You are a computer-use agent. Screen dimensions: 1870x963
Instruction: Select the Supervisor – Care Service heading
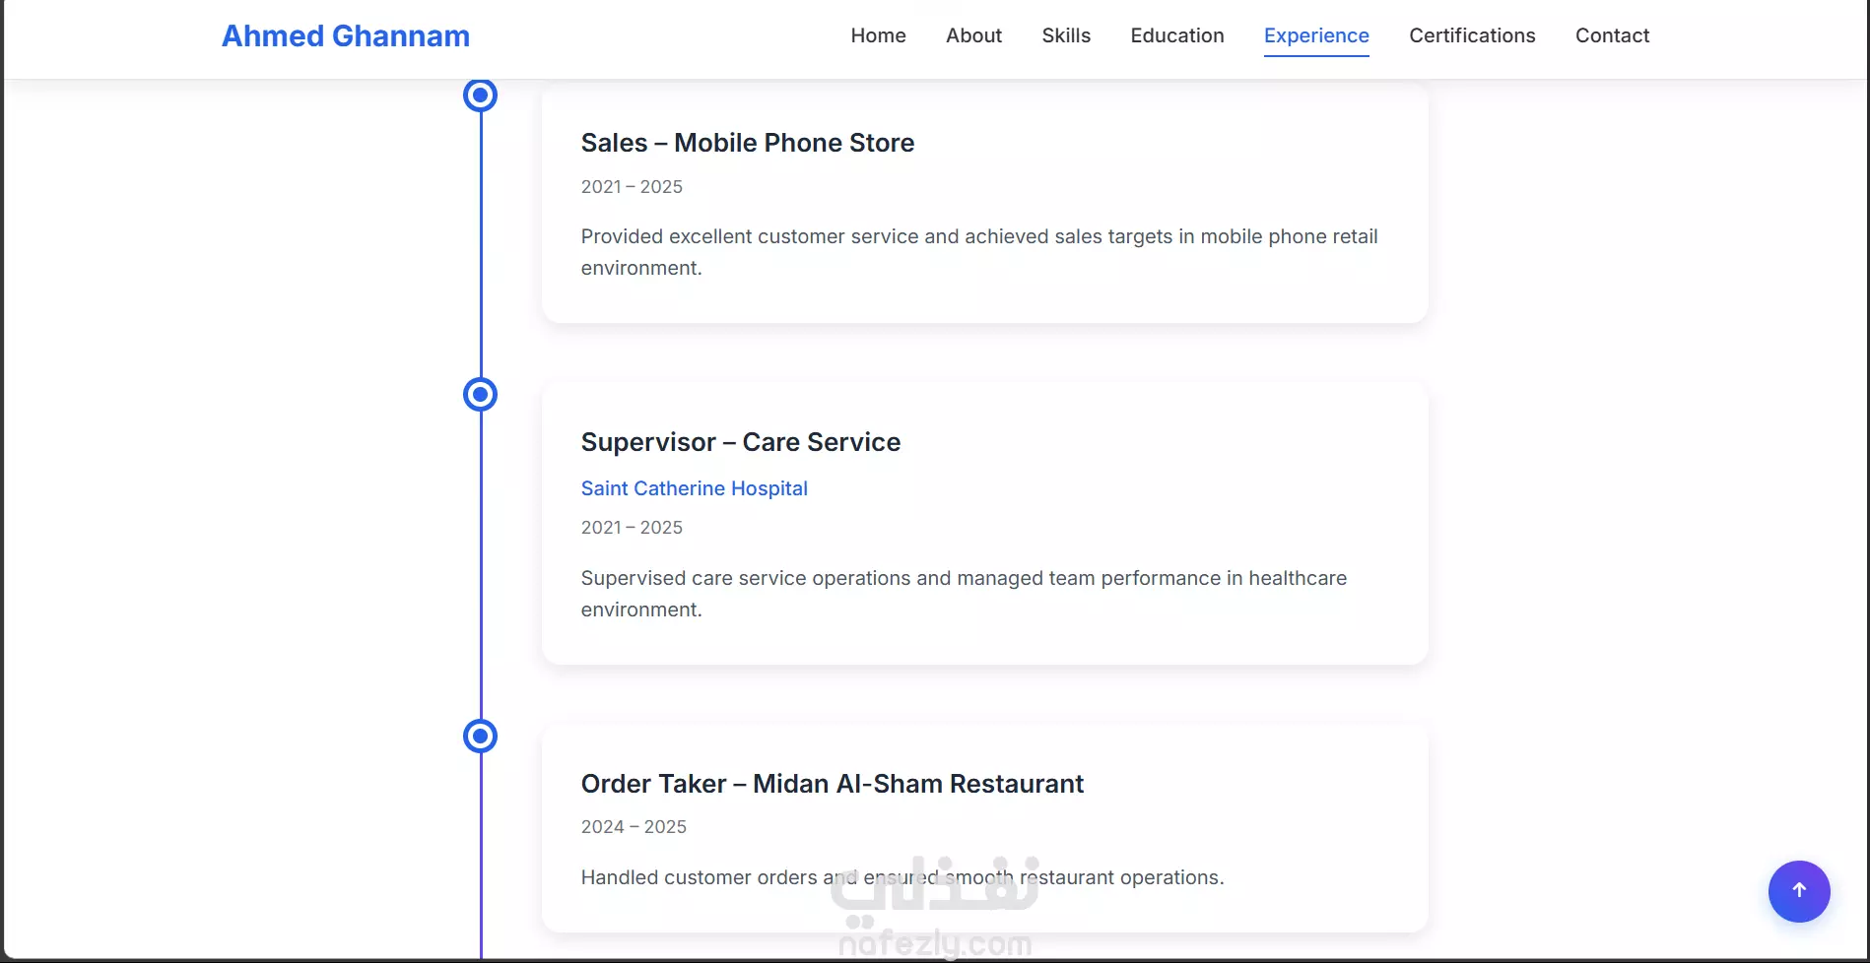740,442
